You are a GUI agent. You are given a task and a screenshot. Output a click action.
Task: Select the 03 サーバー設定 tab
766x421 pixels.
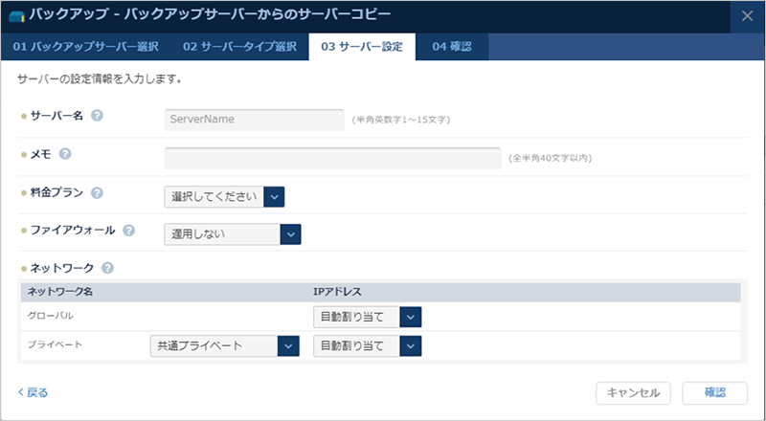[x=362, y=46]
